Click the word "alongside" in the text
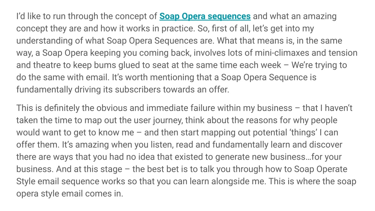Image resolution: width=375 pixels, height=211 pixels. pyautogui.click(x=229, y=181)
